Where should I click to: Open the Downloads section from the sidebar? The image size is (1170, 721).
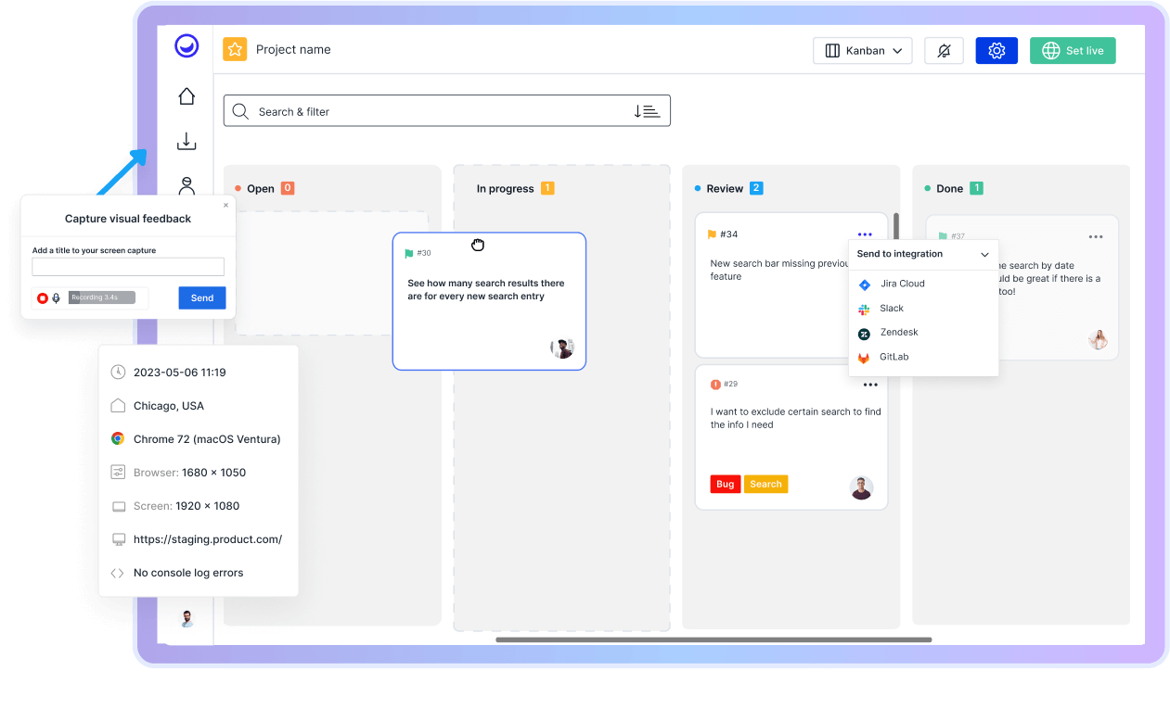[x=186, y=141]
